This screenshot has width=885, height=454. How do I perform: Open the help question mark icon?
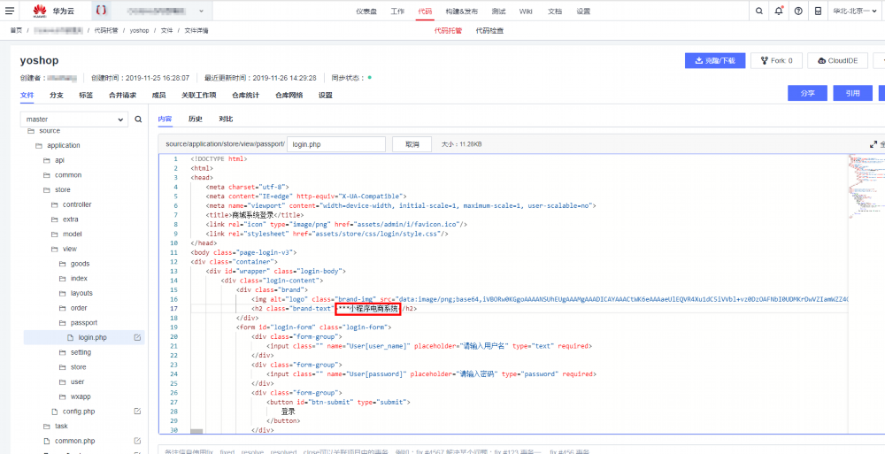pos(798,11)
